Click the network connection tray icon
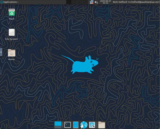This screenshot has width=160, height=129. coord(92,2)
